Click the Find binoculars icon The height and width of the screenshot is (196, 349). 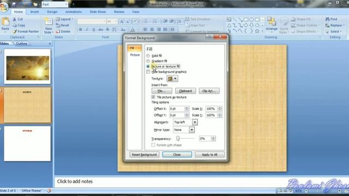[x=327, y=19]
